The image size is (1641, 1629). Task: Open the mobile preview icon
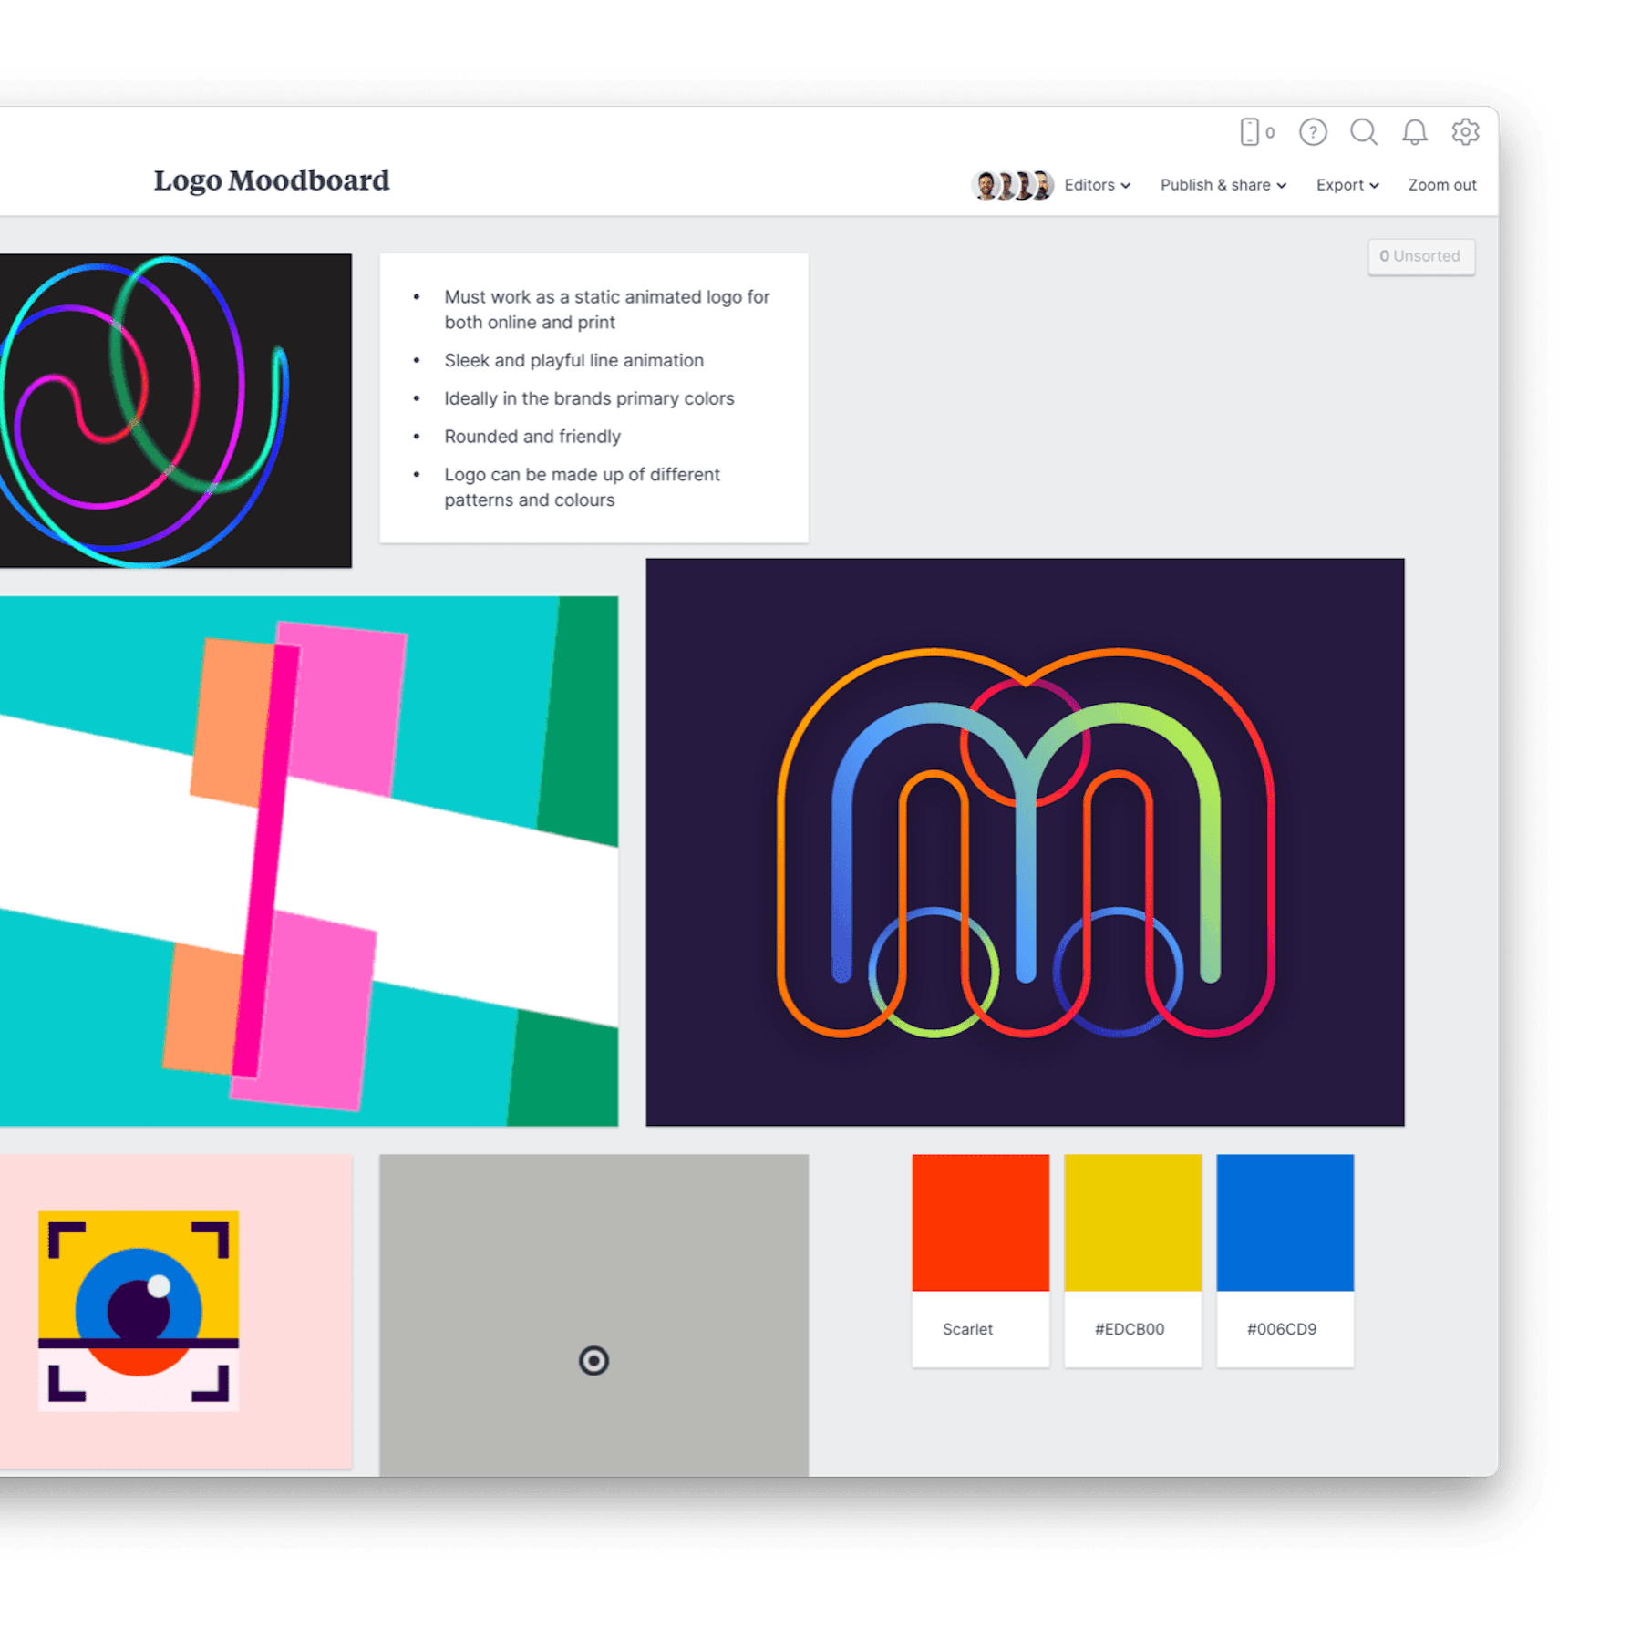point(1252,132)
